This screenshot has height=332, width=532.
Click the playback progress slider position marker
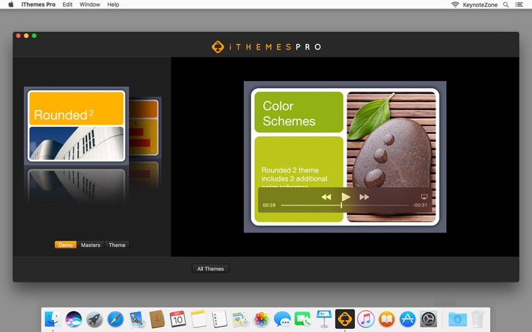[x=341, y=205]
